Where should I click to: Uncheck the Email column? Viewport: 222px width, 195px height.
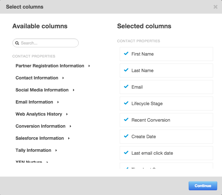[126, 86]
